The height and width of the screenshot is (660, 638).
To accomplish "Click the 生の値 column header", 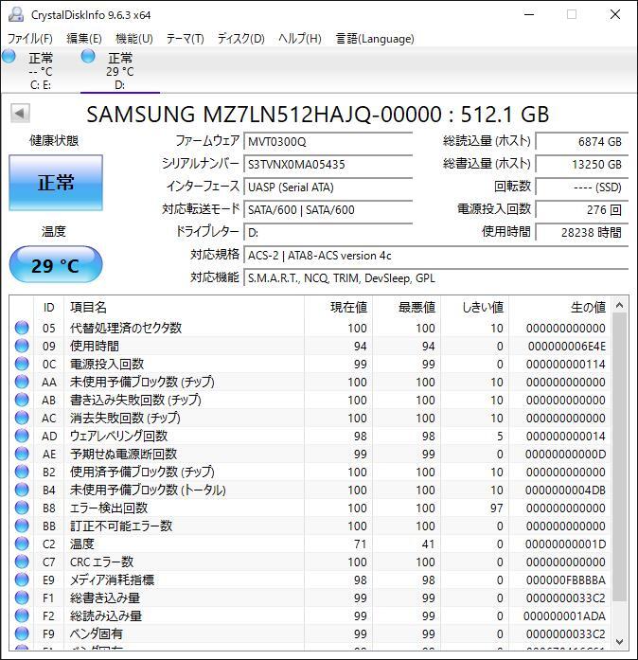I will pyautogui.click(x=559, y=307).
